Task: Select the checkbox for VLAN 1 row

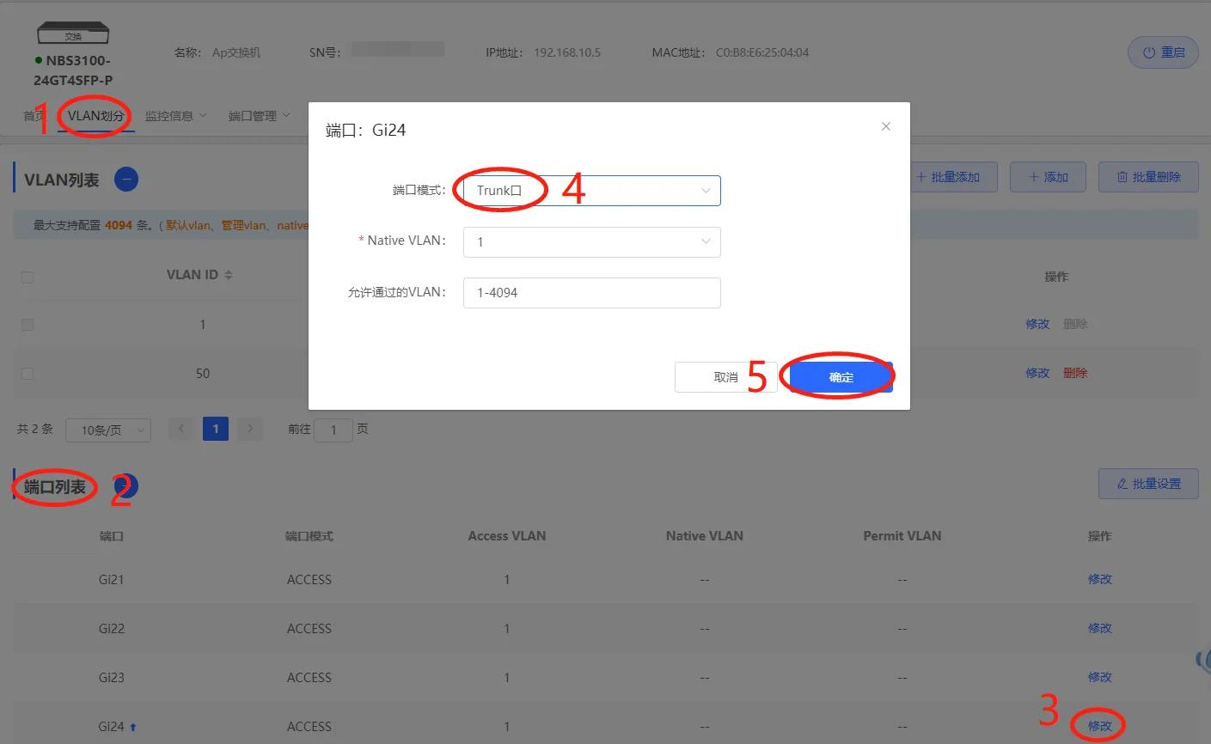Action: click(27, 324)
